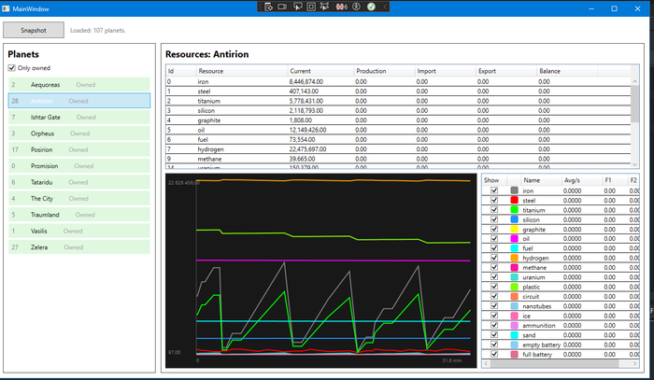Sort by Resource column header
Screen dimensions: 654x380
[242, 71]
